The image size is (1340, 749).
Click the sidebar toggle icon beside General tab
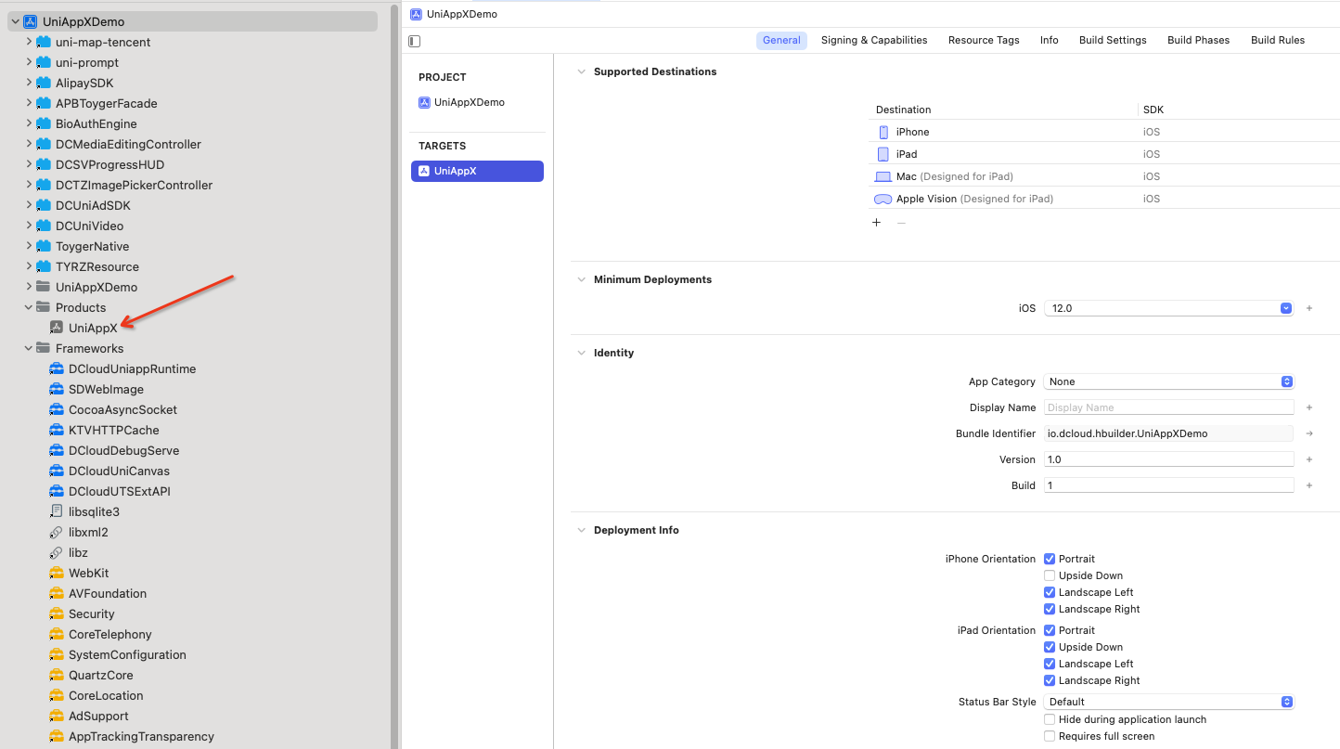(415, 41)
